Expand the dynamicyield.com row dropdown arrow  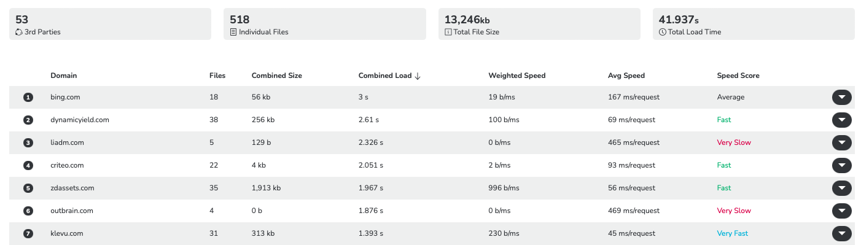pyautogui.click(x=841, y=120)
